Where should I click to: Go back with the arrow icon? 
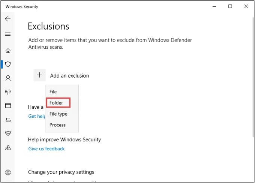(x=7, y=19)
